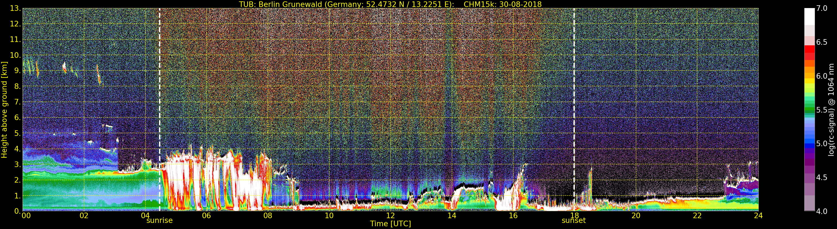This screenshot has width=837, height=229.
Task: Click the '22' hour tick on time axis
Action: point(697,216)
